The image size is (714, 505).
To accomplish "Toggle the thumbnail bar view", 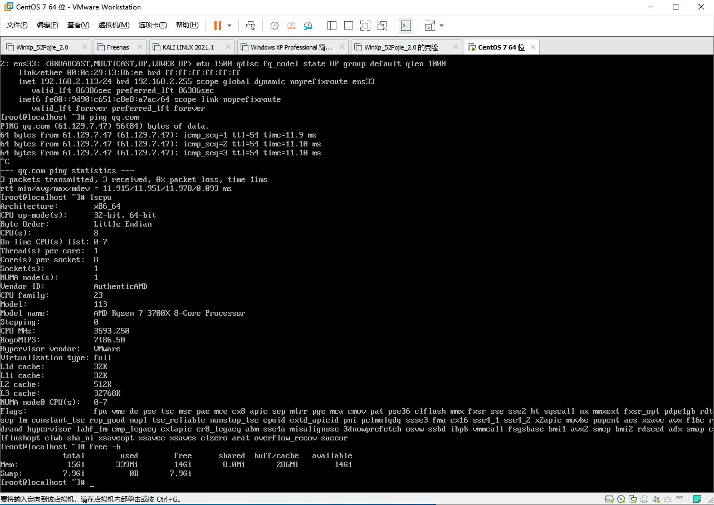I will (x=349, y=26).
